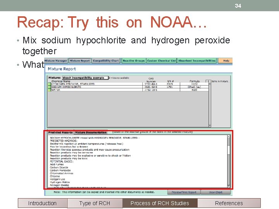Click the hazards panel scroll up arrow
Screen dimensions: 279x209
click(x=229, y=137)
